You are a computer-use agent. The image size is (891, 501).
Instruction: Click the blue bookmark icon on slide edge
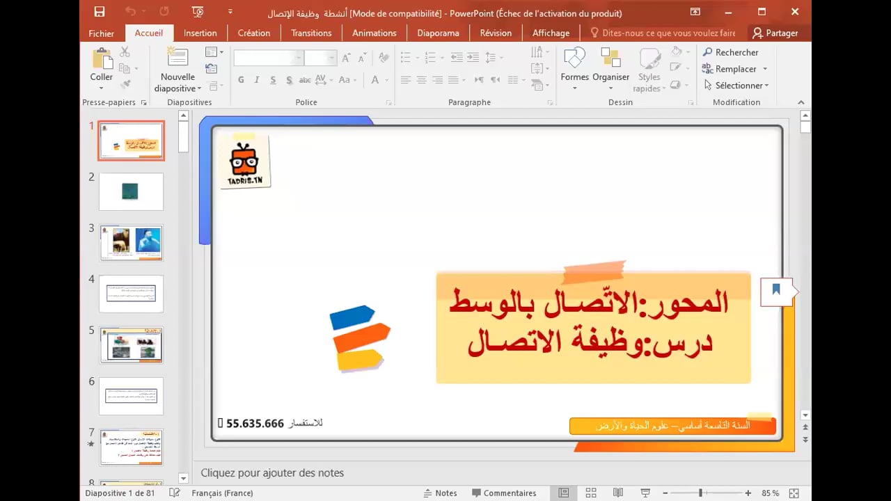[776, 289]
